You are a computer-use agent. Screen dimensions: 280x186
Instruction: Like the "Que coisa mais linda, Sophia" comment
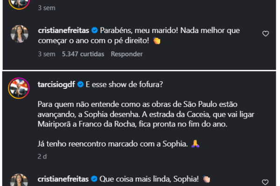pyautogui.click(x=266, y=182)
